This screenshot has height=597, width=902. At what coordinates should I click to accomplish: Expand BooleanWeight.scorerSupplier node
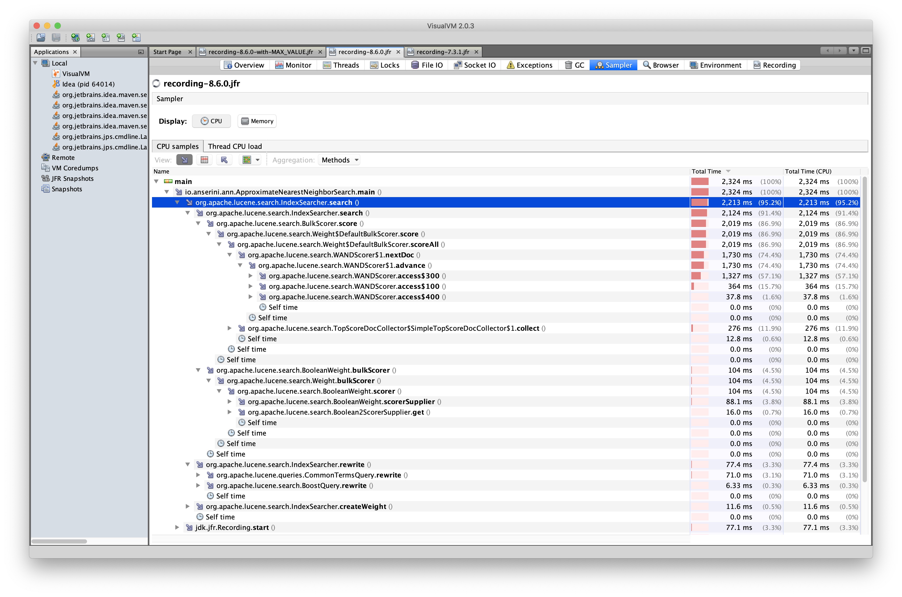coord(230,402)
